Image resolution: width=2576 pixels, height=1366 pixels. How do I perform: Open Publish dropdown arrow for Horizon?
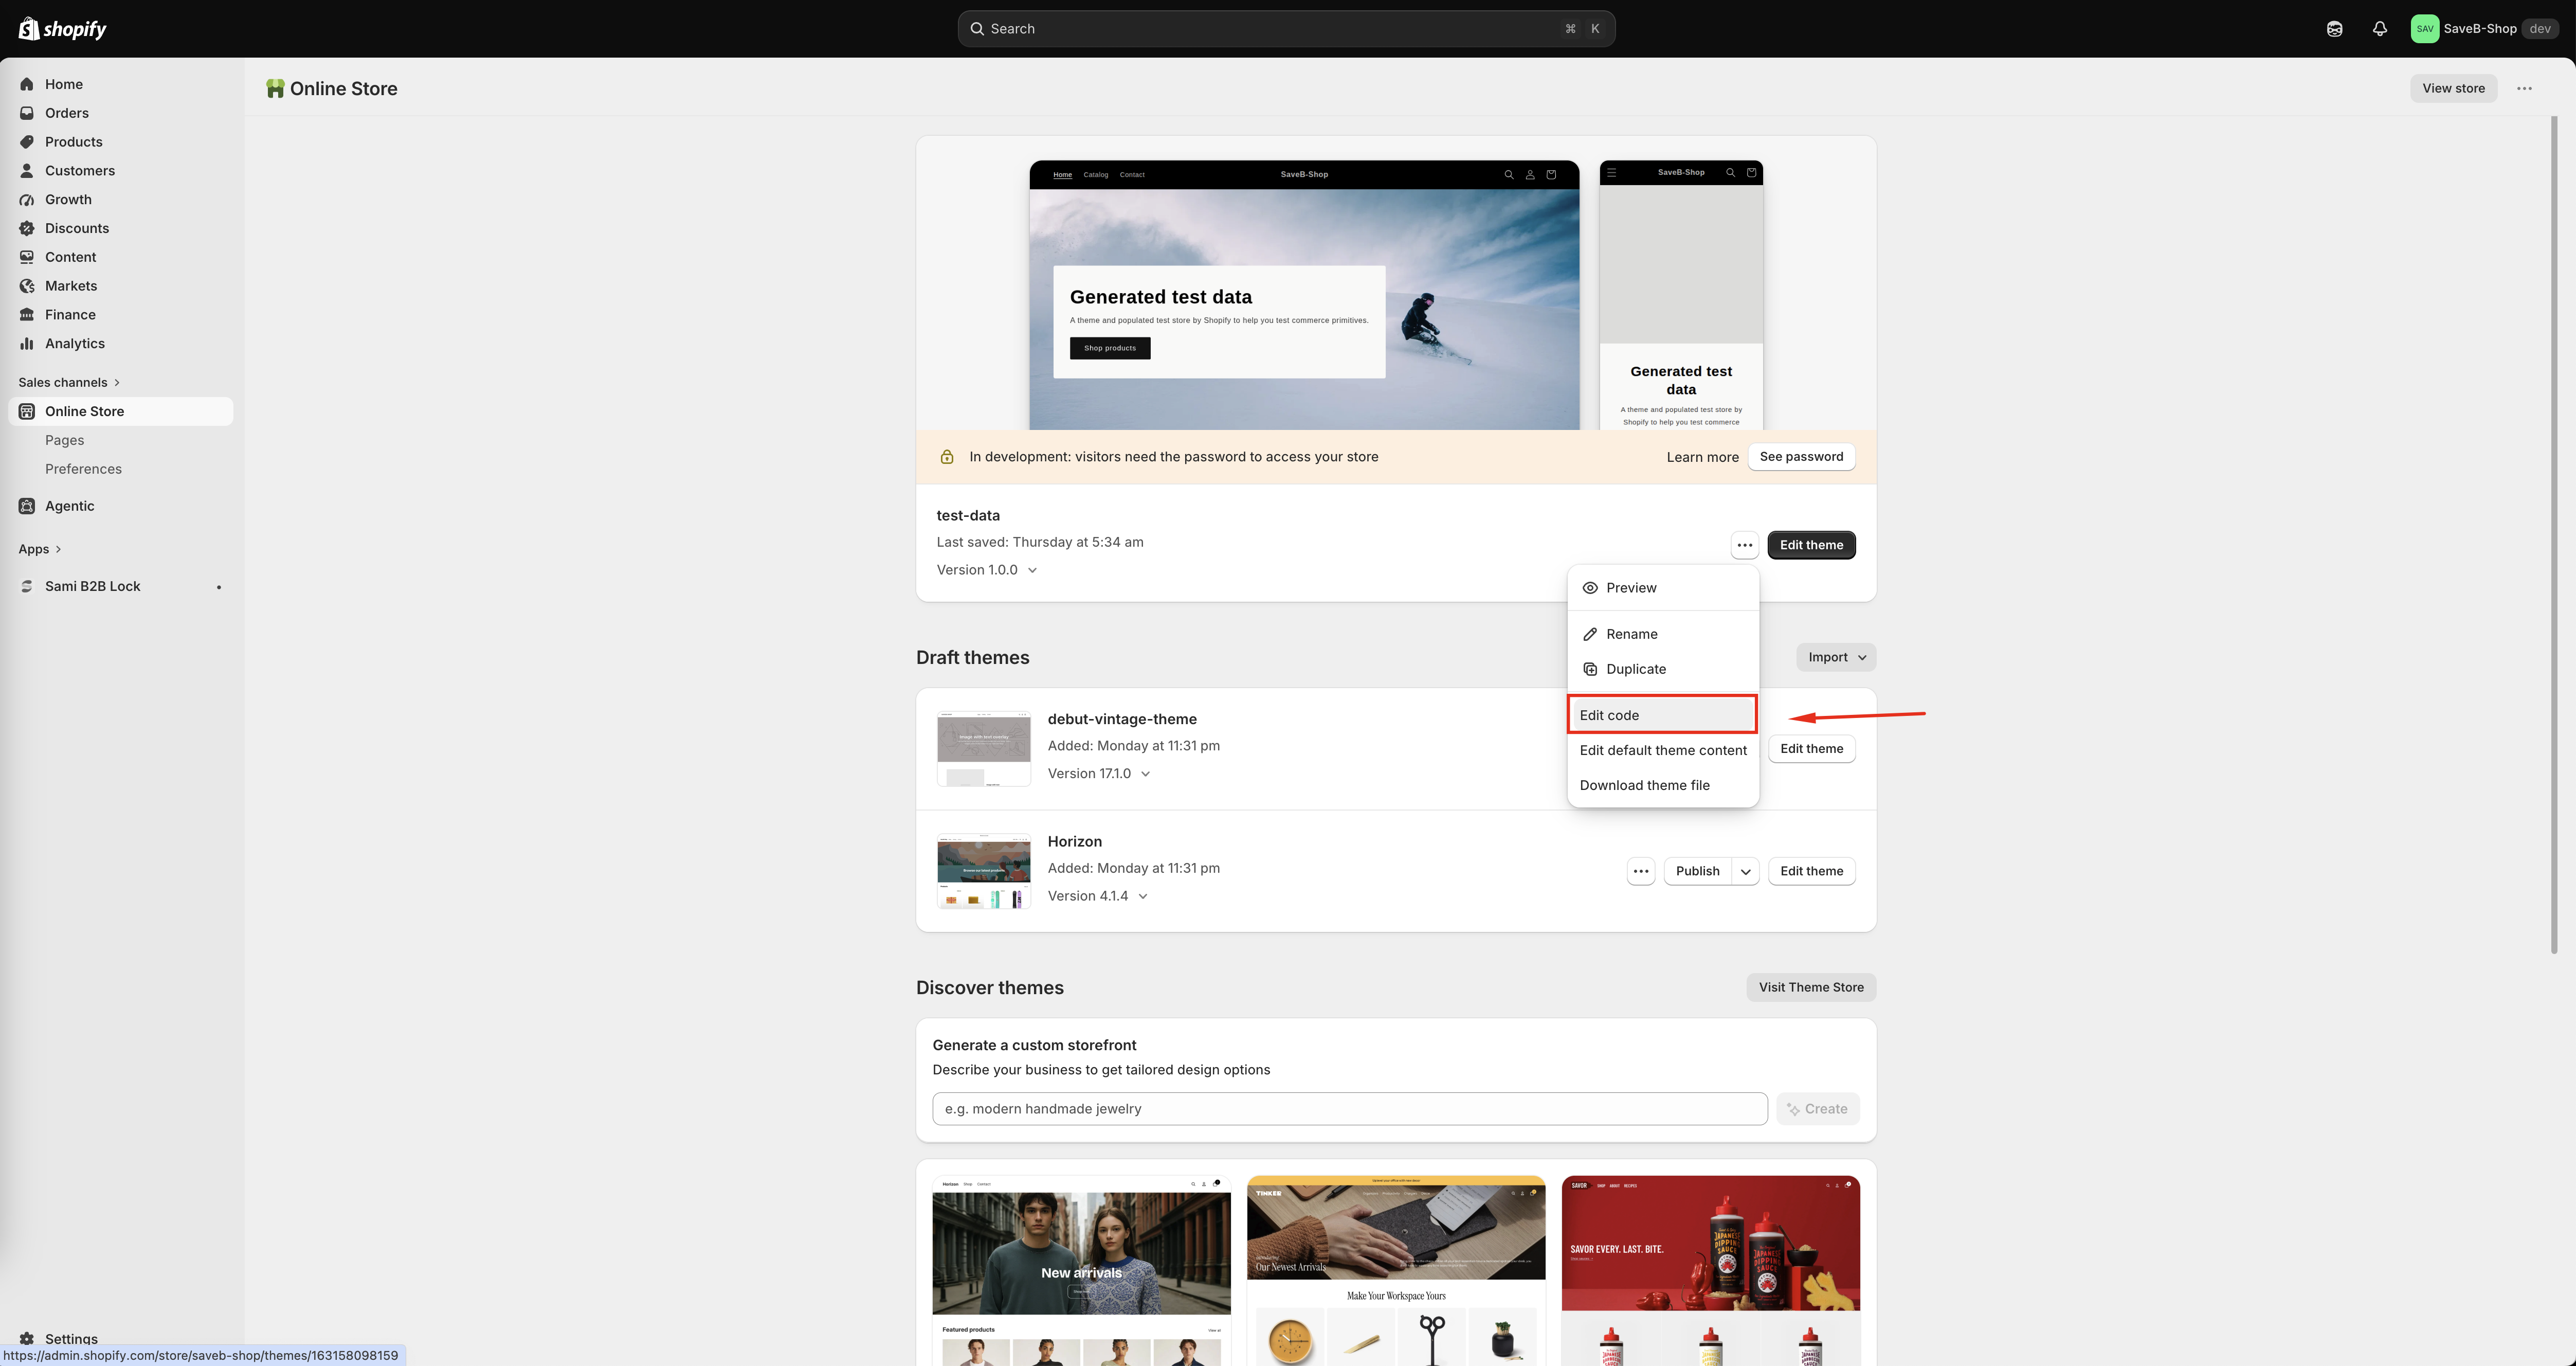(x=1745, y=871)
